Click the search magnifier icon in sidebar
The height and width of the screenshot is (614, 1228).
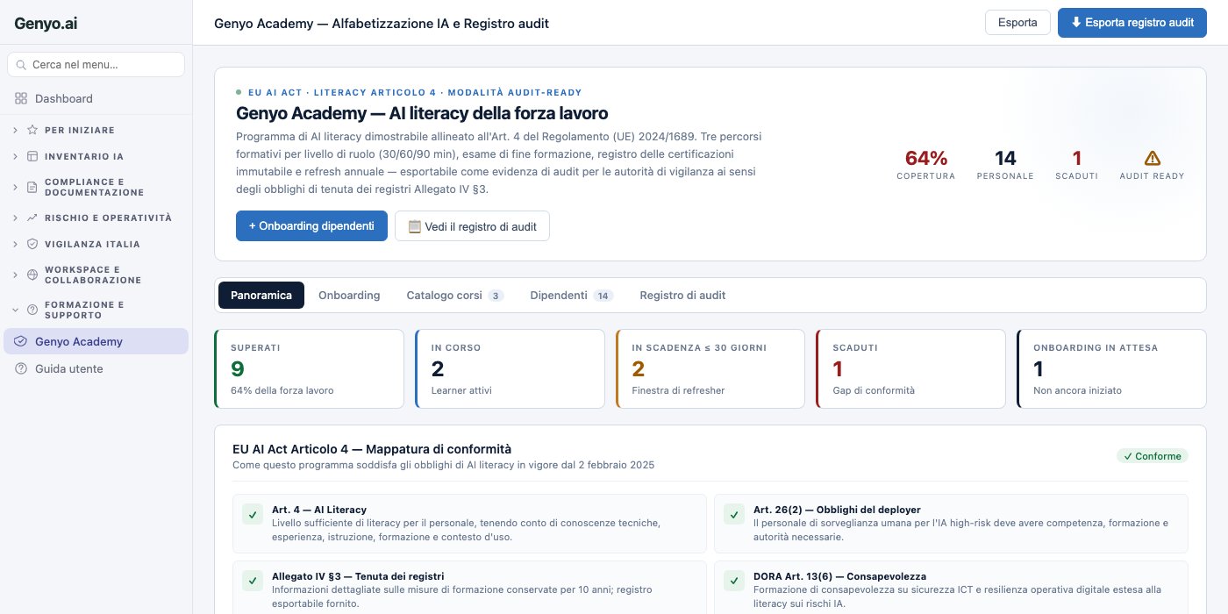coord(21,65)
